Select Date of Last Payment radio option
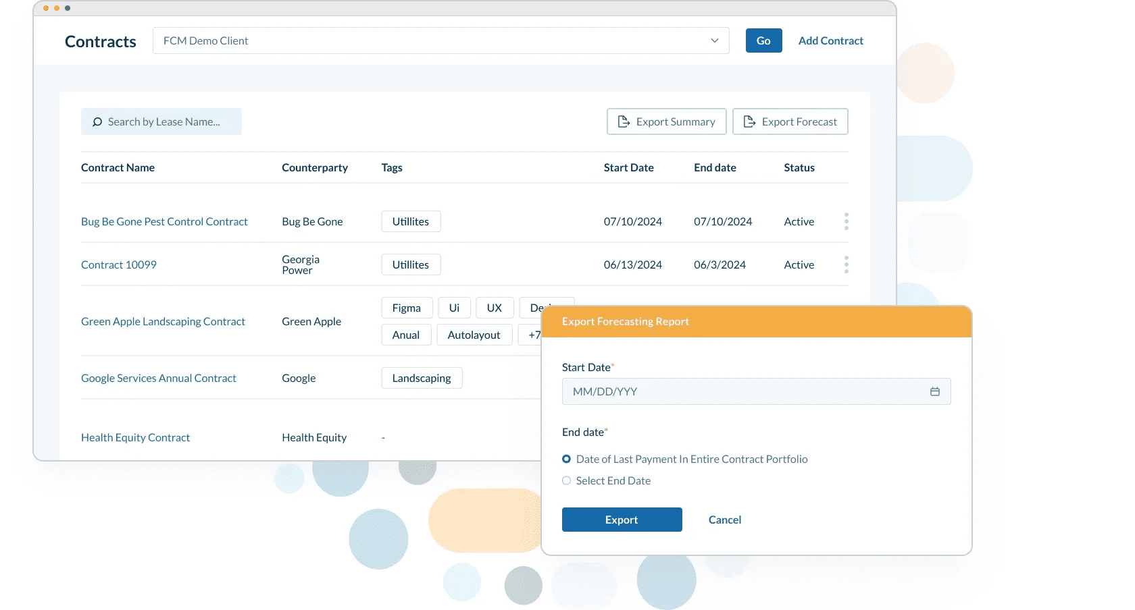Screen dimensions: 1135x610 coord(567,459)
